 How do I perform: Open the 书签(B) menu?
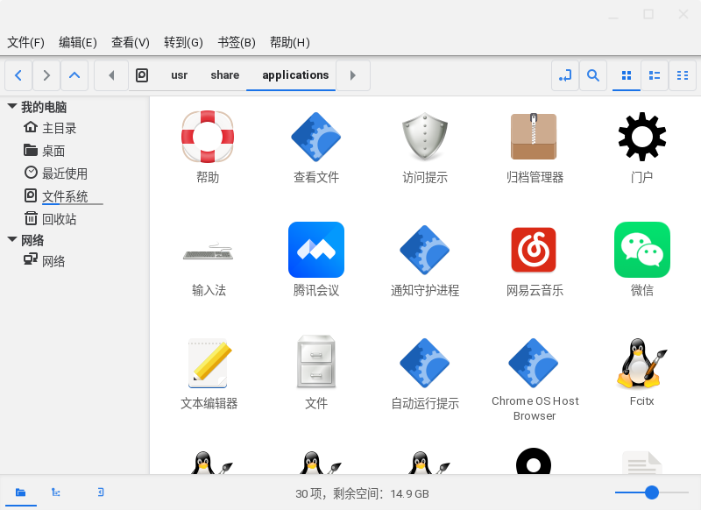tap(237, 42)
